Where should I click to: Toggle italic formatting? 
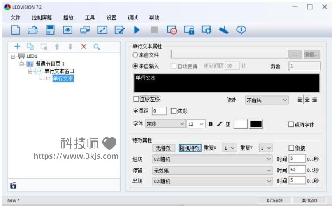click(x=220, y=124)
